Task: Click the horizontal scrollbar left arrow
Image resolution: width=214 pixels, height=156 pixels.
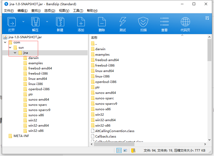Action: [92, 144]
